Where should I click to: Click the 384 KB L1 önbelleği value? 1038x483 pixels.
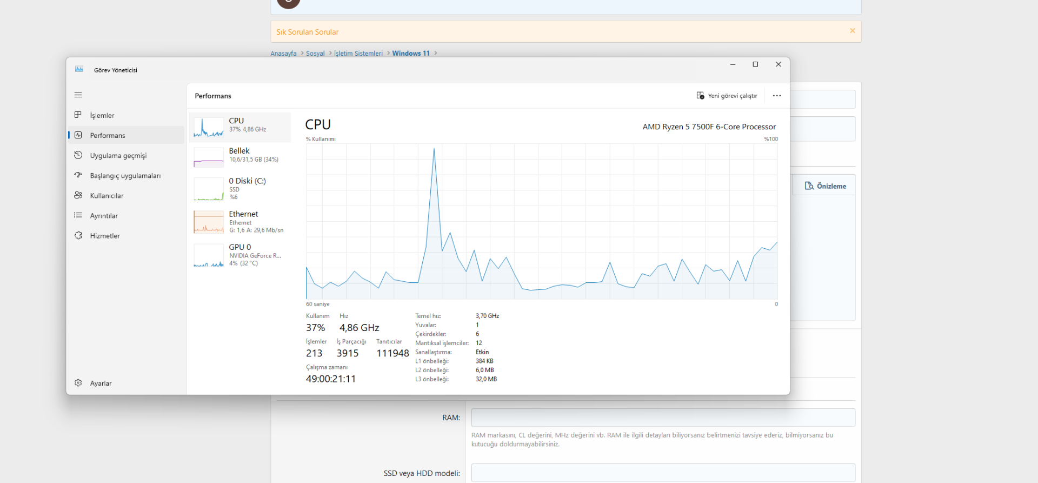click(x=484, y=361)
